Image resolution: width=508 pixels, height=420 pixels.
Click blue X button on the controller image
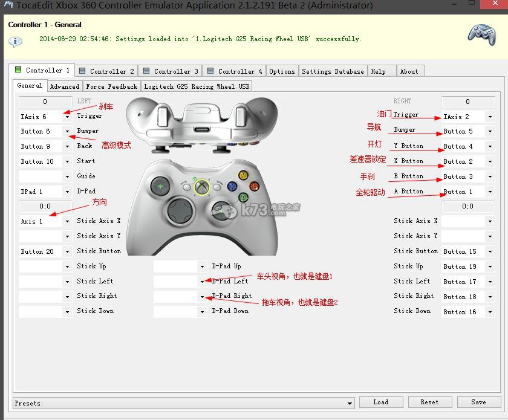click(x=232, y=187)
